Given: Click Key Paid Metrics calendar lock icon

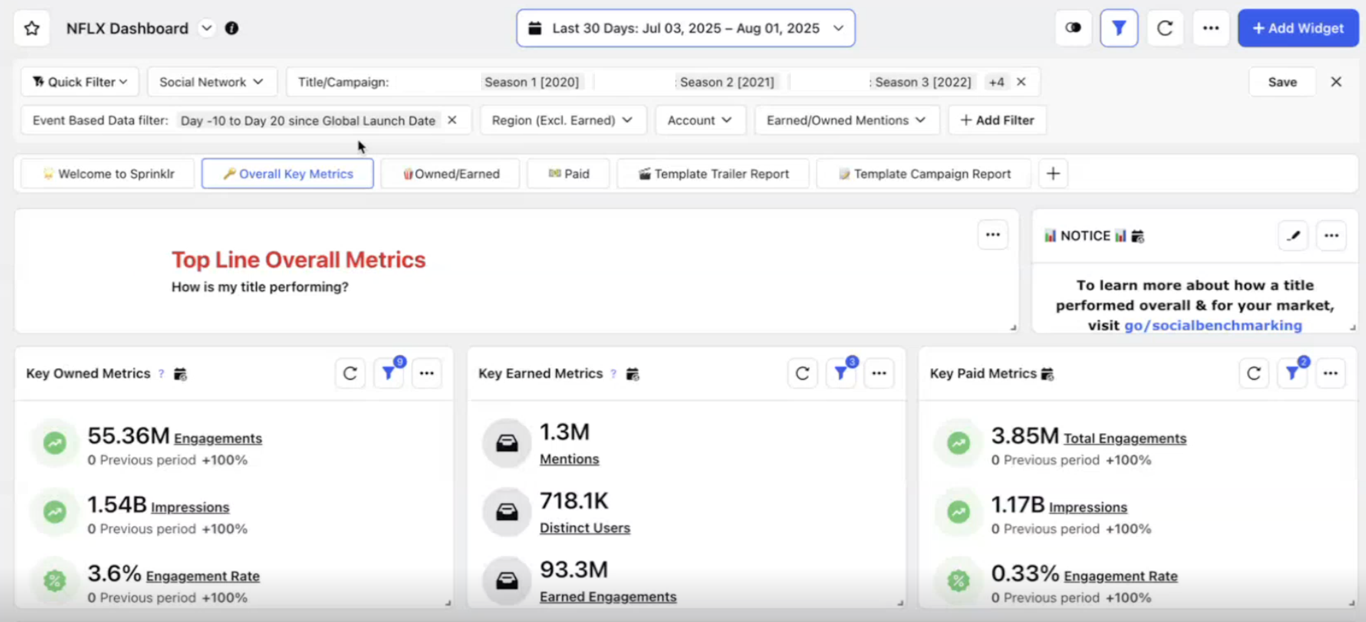Looking at the screenshot, I should (x=1047, y=374).
